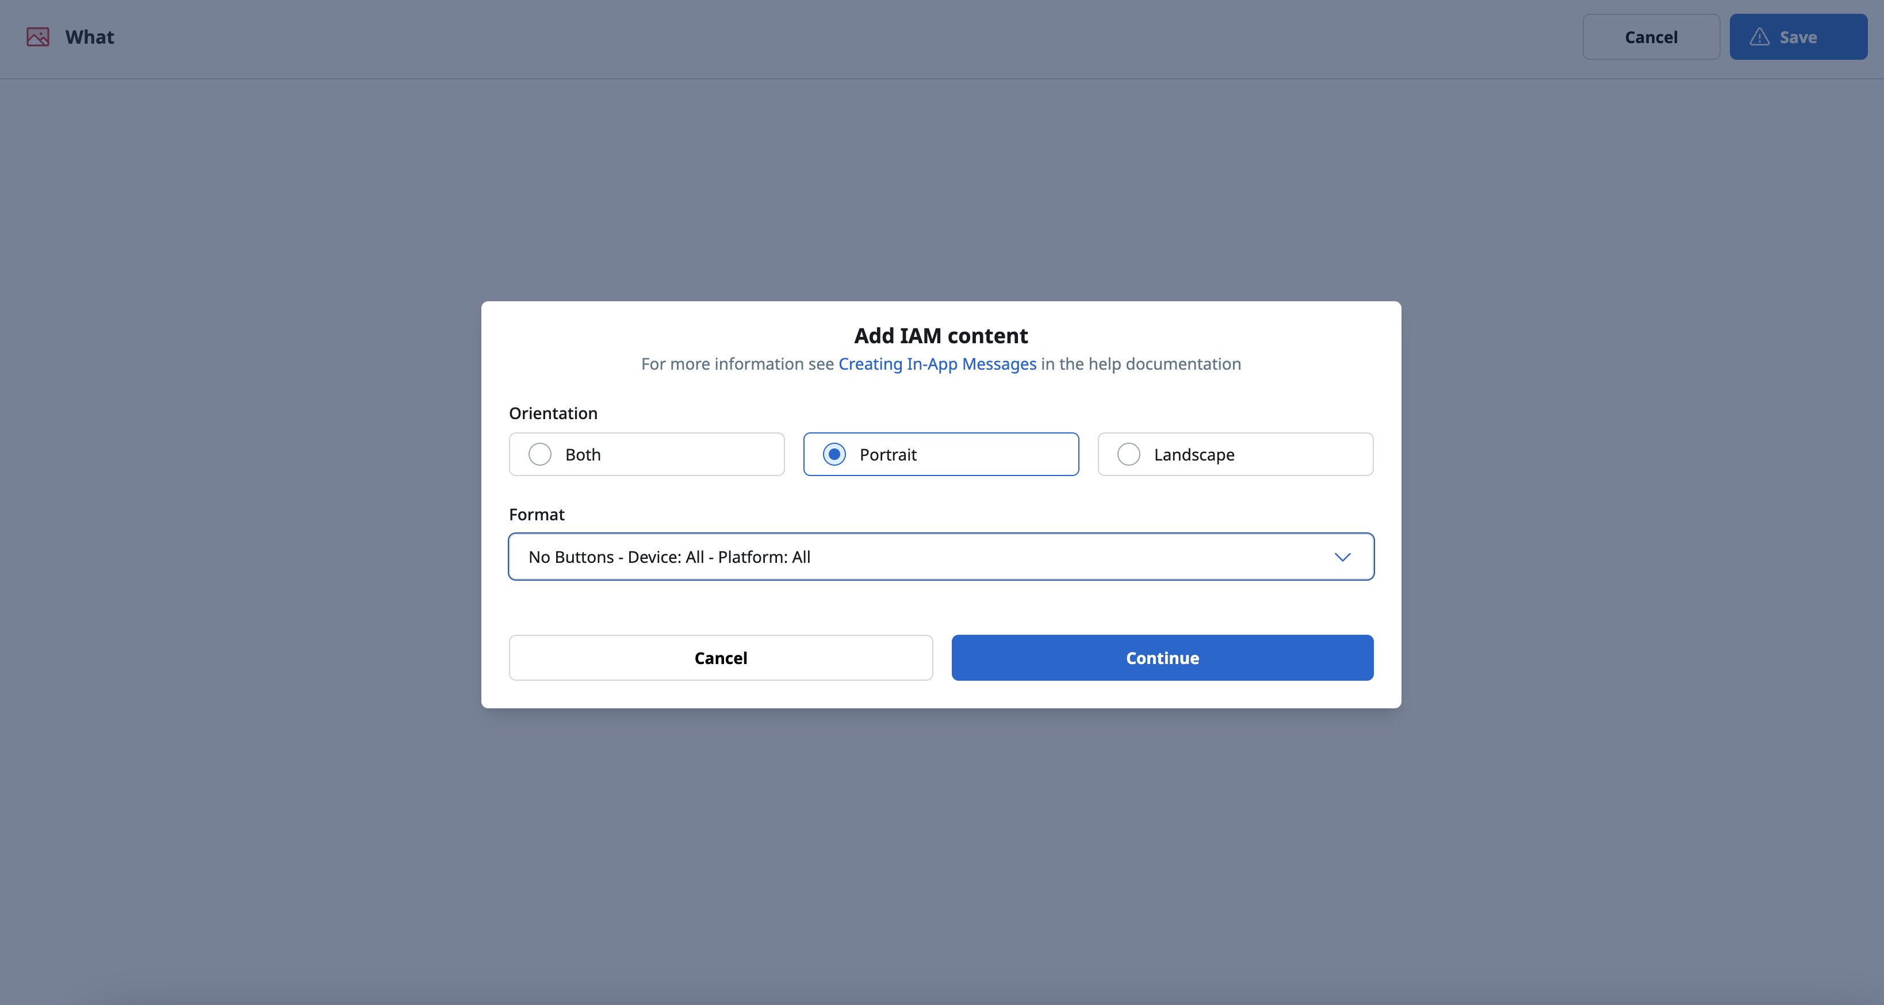Click the Landscape option label text
Image resolution: width=1884 pixels, height=1005 pixels.
click(x=1194, y=455)
